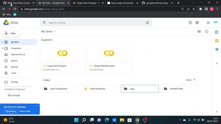Show hidden system tray icons

(x=180, y=120)
